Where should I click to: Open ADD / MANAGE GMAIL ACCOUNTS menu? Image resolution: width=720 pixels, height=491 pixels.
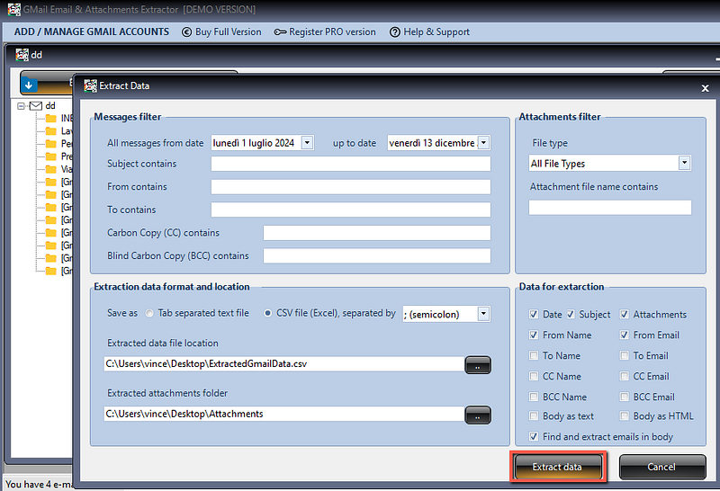click(x=92, y=31)
